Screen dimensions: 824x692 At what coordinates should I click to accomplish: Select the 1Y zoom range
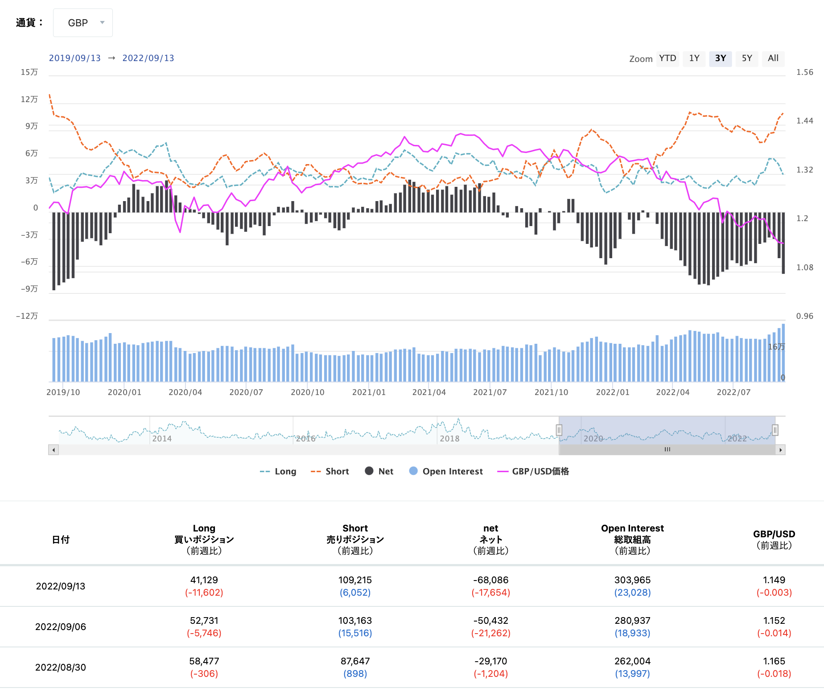(x=694, y=58)
